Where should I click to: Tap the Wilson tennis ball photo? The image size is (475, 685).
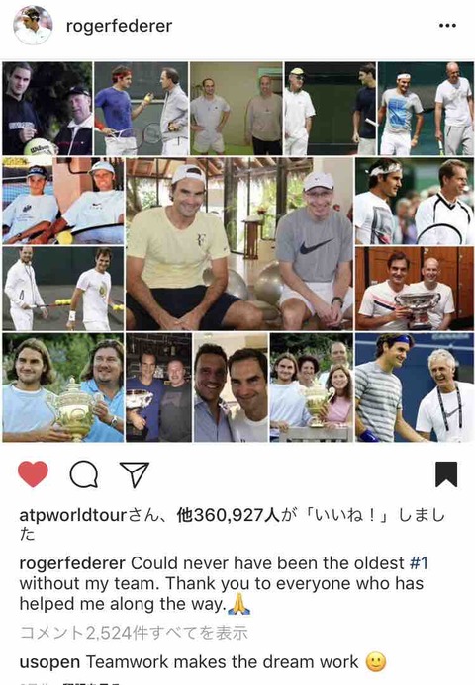click(x=47, y=109)
